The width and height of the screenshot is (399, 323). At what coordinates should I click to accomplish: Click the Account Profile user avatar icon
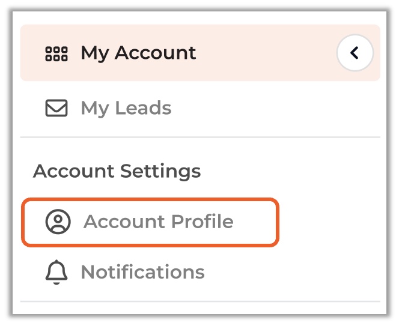58,222
